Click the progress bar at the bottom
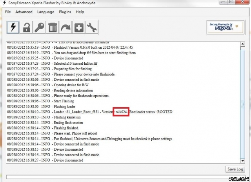The height and width of the screenshot is (182, 251). click(126, 177)
